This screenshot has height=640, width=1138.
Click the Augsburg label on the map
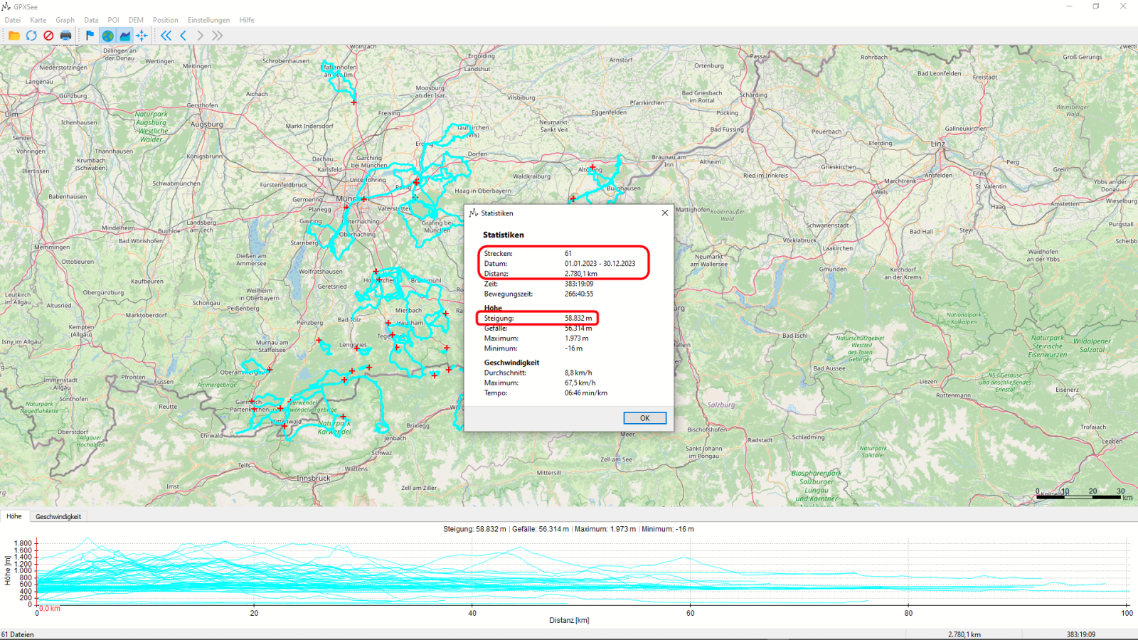point(207,124)
